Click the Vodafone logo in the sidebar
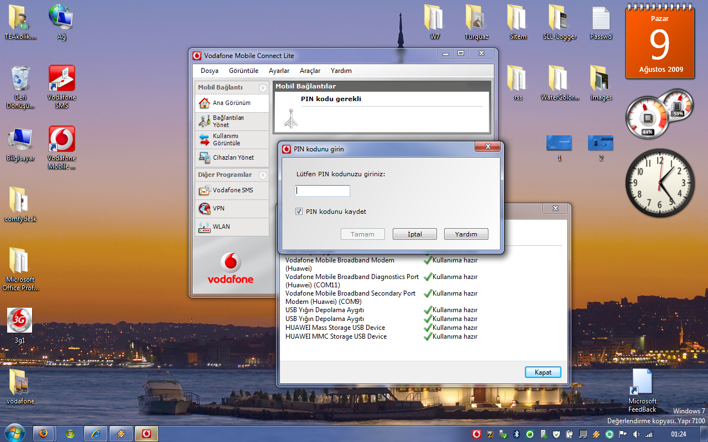The height and width of the screenshot is (442, 708). click(231, 268)
